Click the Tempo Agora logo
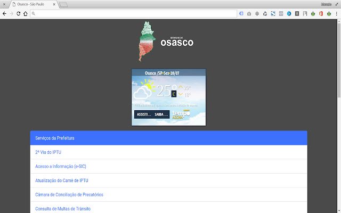 coord(181,114)
